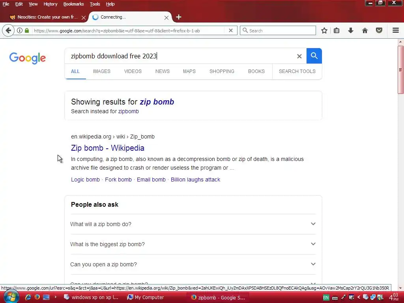Open the Email bomb sublink
This screenshot has height=303, width=404.
click(151, 180)
